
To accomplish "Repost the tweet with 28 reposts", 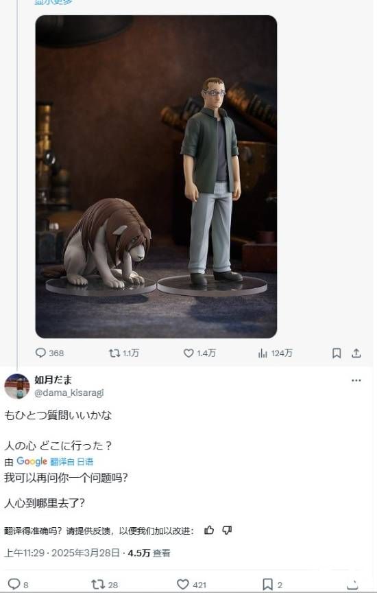I will (x=98, y=585).
